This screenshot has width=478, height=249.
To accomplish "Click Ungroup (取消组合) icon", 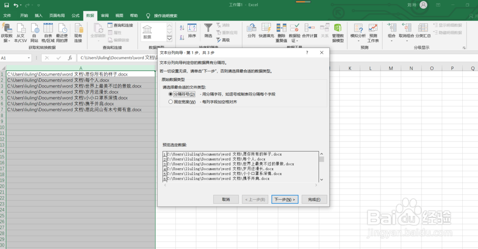I will 407,32.
